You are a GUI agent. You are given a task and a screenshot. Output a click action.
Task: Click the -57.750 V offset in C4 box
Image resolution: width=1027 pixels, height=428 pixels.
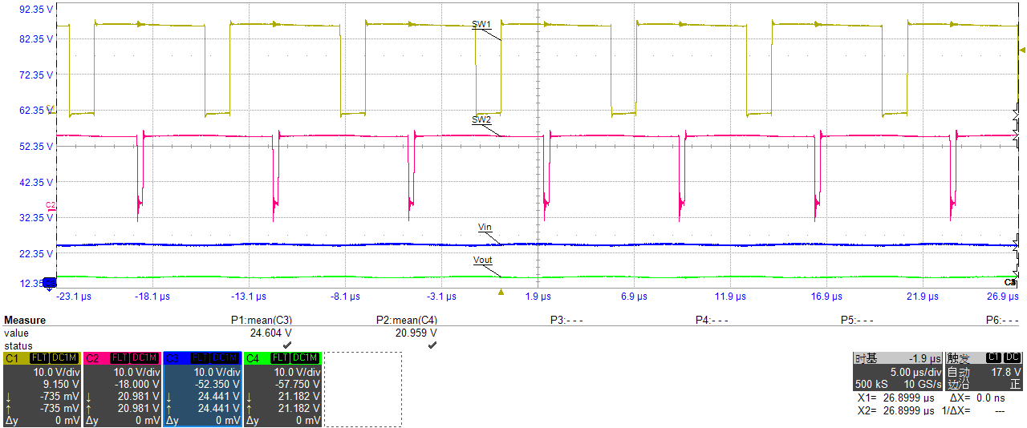[x=299, y=384]
